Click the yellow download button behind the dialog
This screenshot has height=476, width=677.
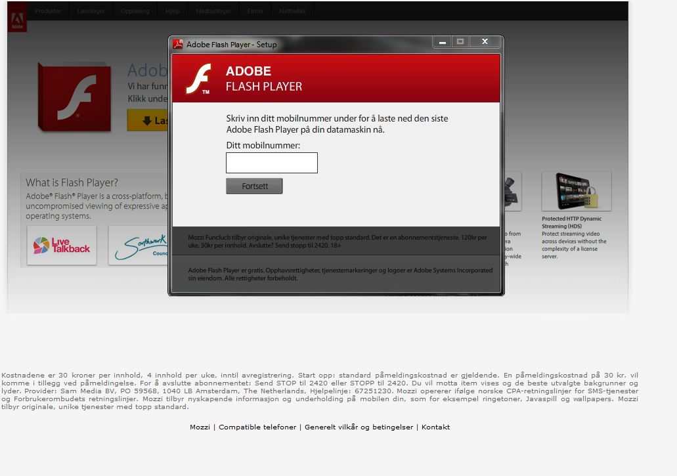[148, 120]
